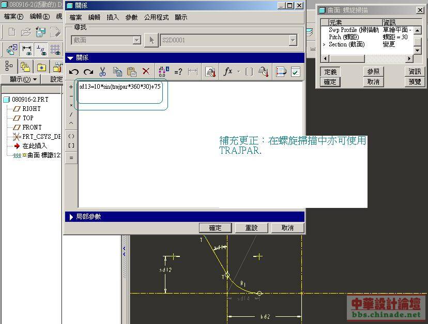Open 編輯(E) menu in main window
The height and width of the screenshot is (324, 428).
[40, 17]
